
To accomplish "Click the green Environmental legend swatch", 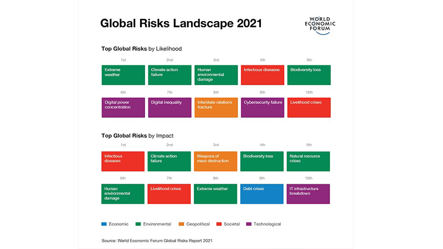I will [x=138, y=224].
